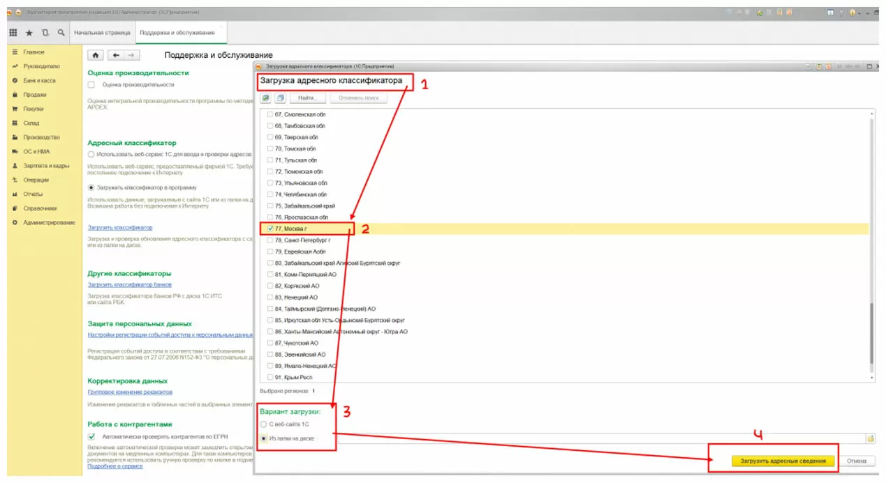Screen dimensions: 886x483
Task: Click Отмена button in dialog
Action: coord(857,461)
